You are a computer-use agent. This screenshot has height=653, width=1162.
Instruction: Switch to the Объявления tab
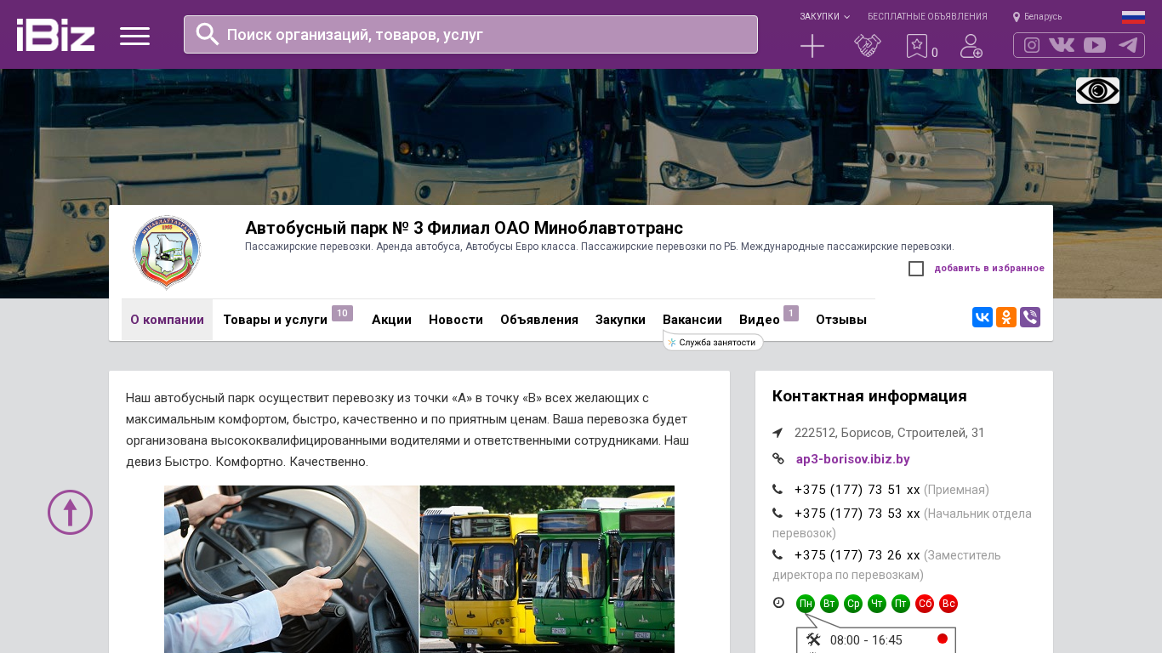click(x=539, y=320)
